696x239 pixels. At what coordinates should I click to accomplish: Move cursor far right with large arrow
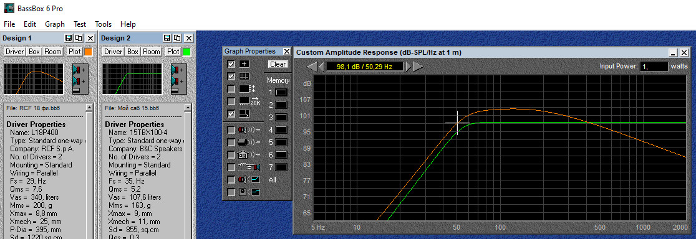click(418, 67)
